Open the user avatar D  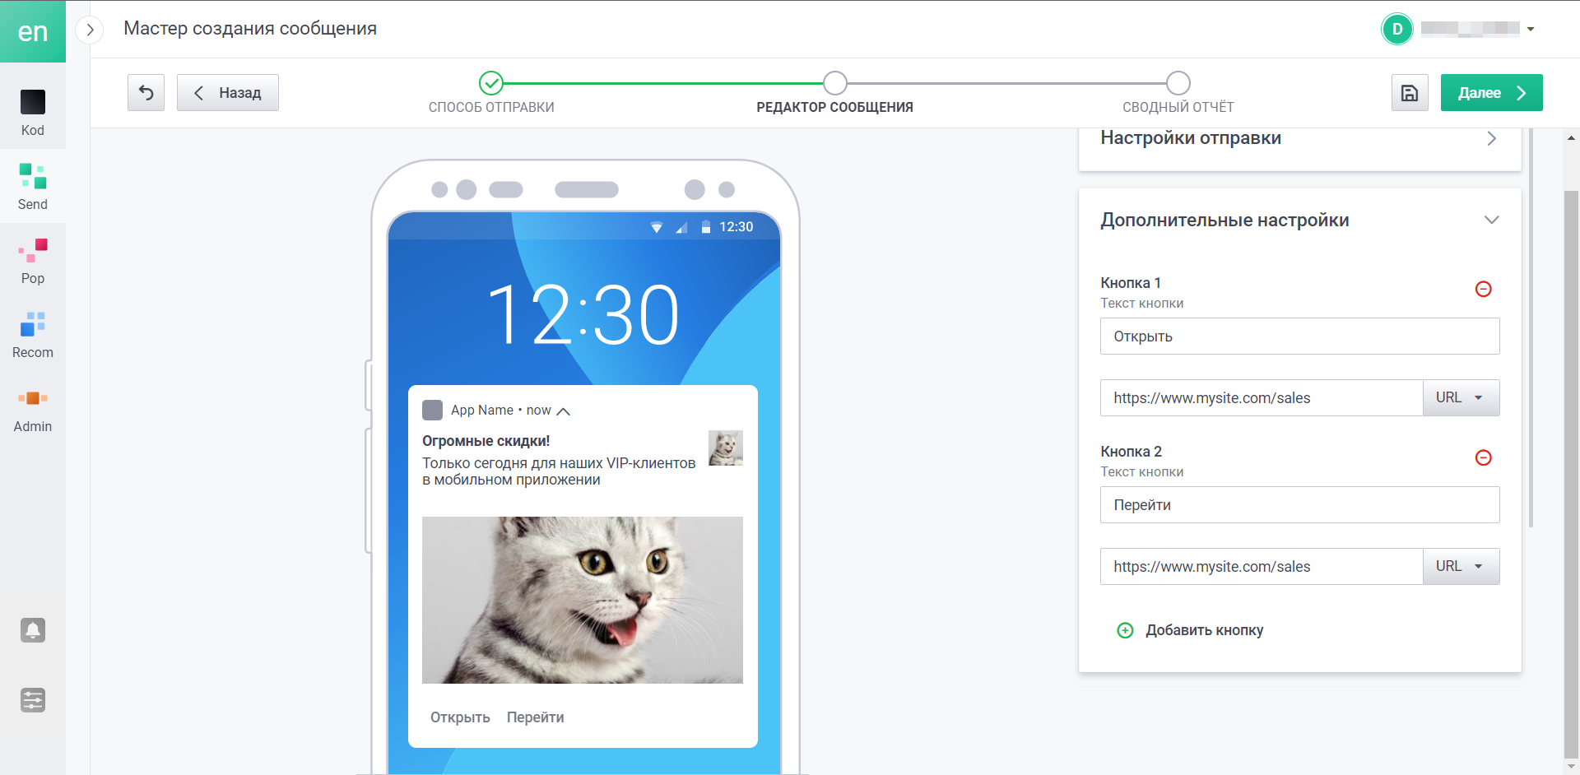click(1397, 29)
